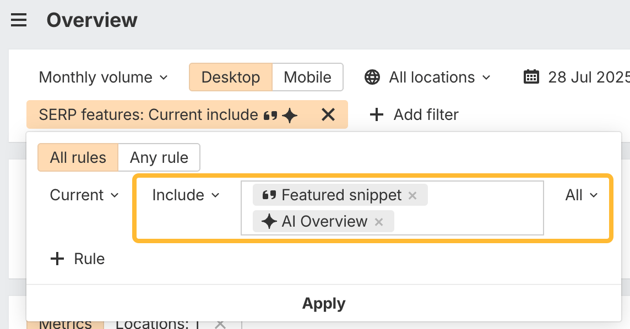Click the Apply button
Image resolution: width=630 pixels, height=329 pixels.
pyautogui.click(x=324, y=303)
